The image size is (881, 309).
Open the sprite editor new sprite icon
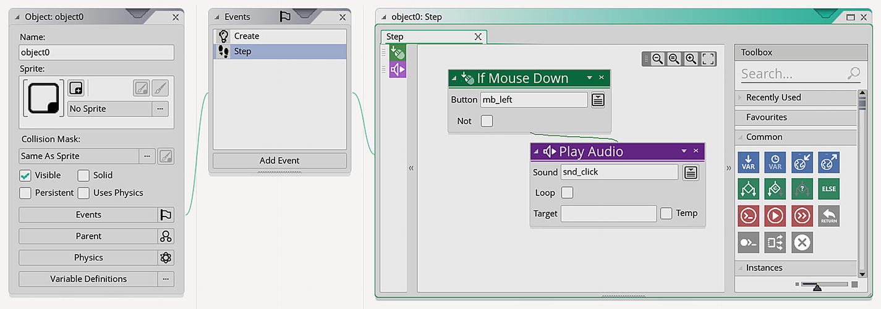click(x=75, y=89)
